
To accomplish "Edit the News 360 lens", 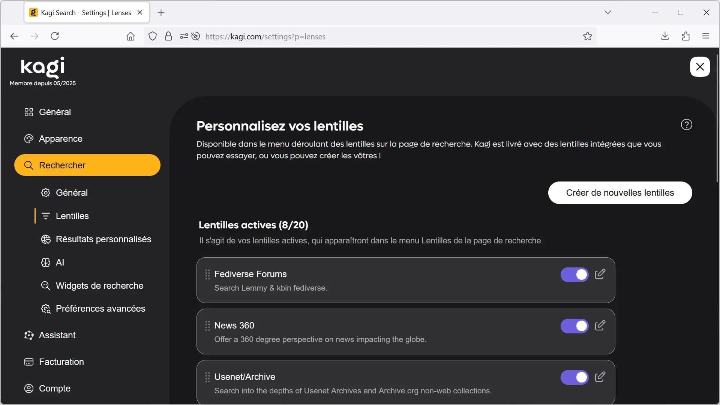I will point(600,325).
